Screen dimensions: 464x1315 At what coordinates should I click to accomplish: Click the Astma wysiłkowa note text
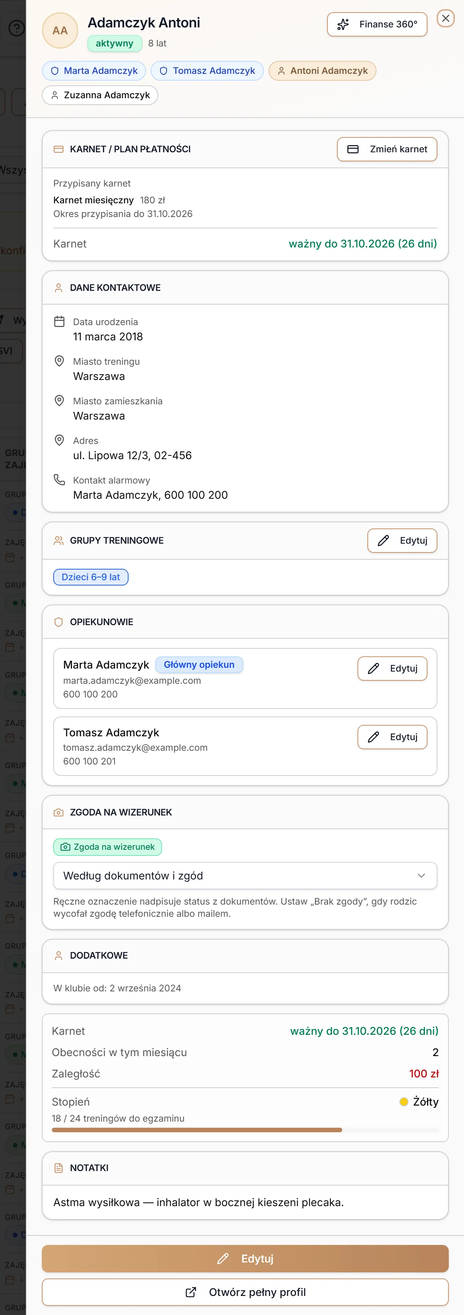pyautogui.click(x=199, y=1203)
